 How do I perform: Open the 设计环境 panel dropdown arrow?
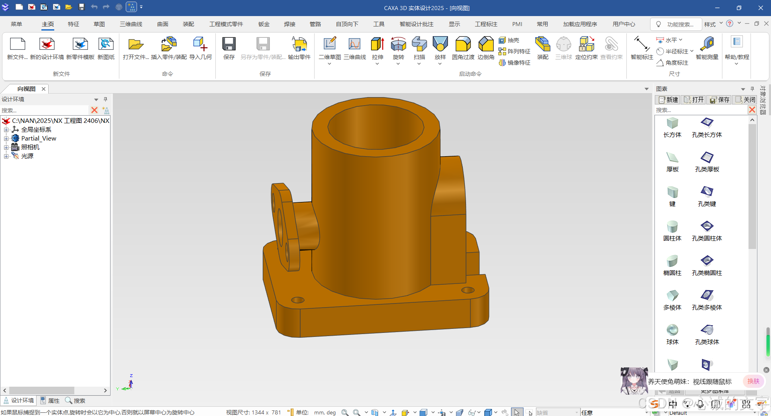click(96, 100)
